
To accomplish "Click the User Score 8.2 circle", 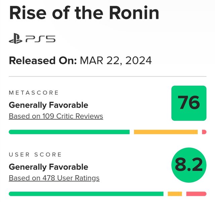I will pyautogui.click(x=188, y=165).
